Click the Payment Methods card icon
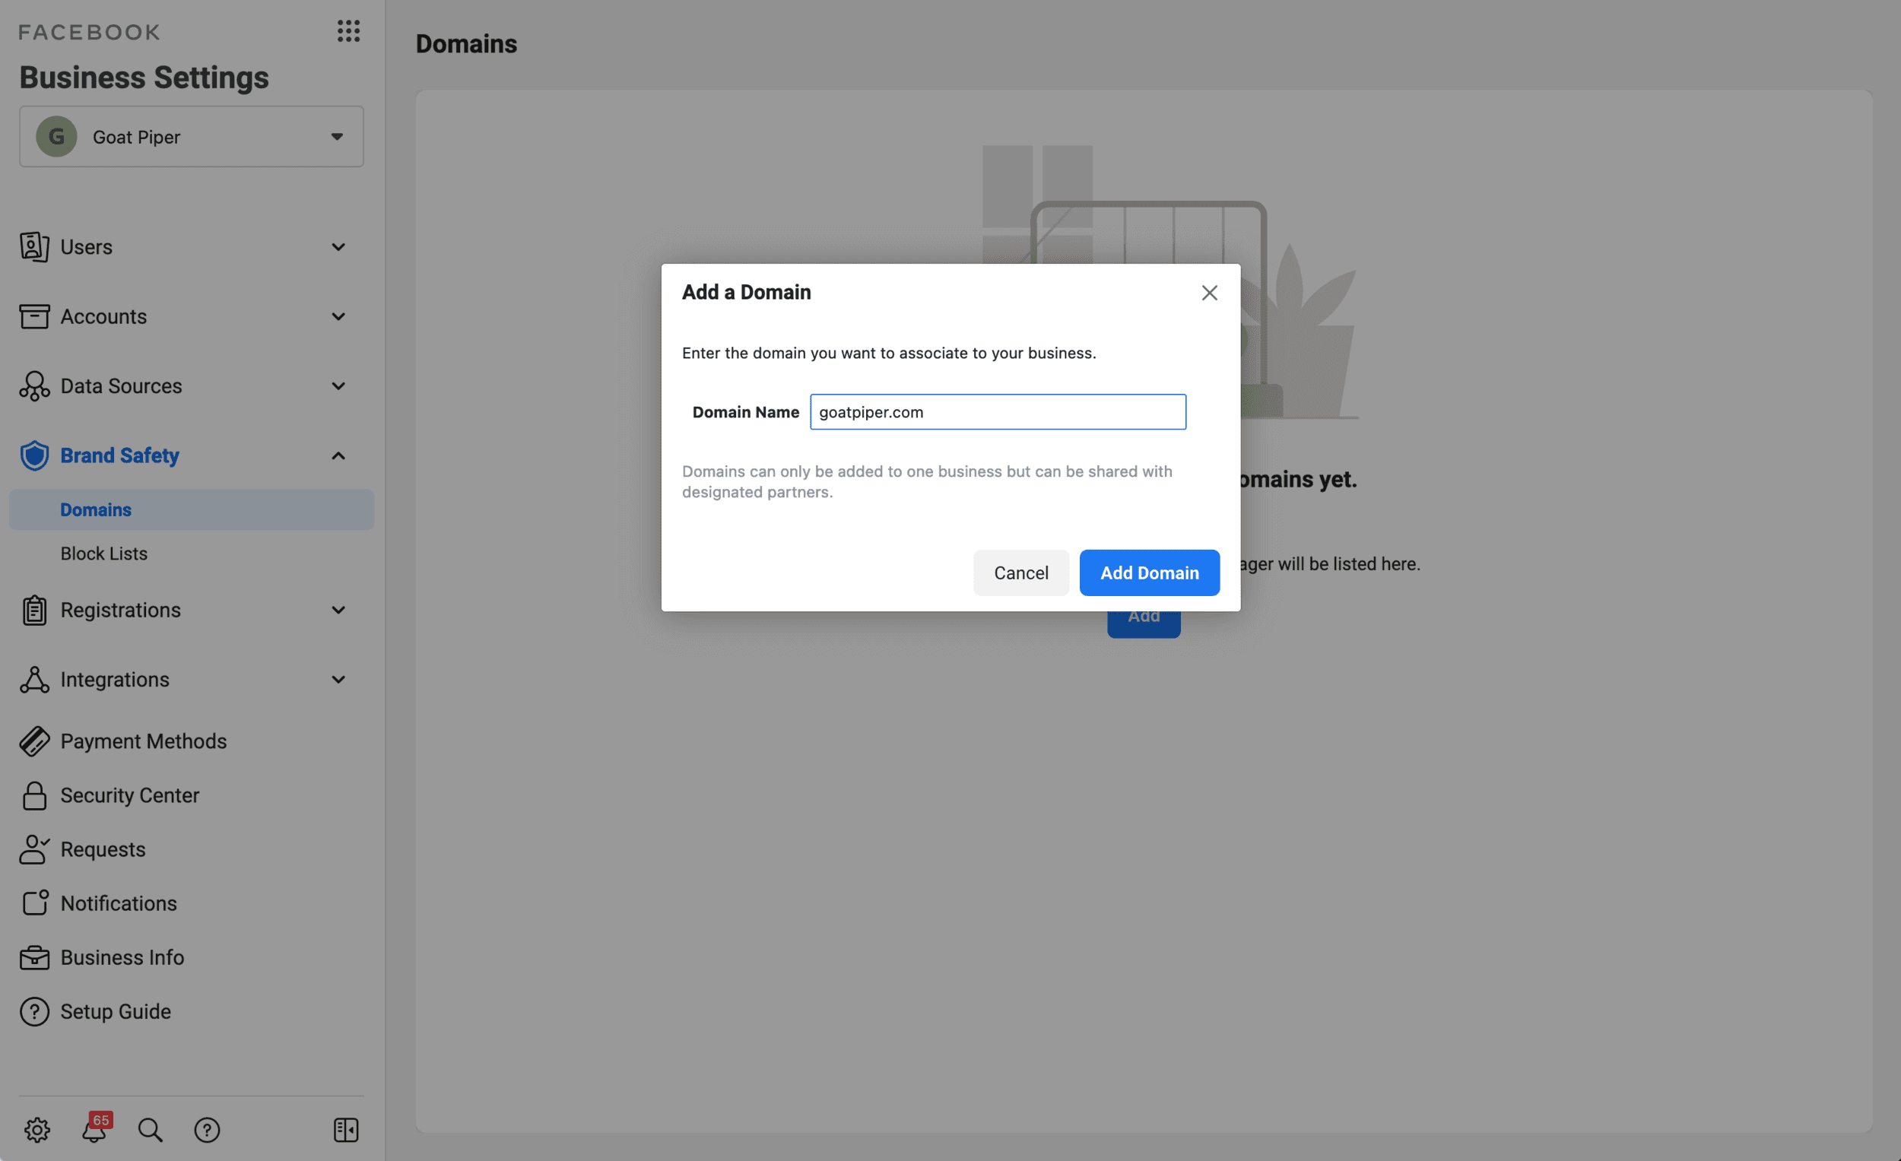1901x1161 pixels. [34, 741]
